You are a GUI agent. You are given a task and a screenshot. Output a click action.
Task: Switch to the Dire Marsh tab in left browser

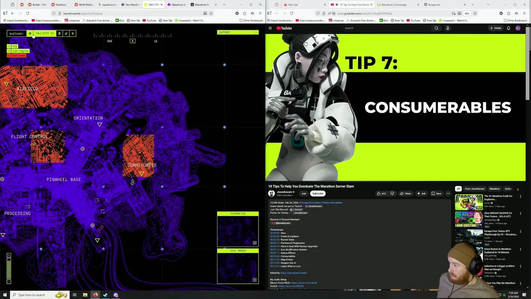tap(131, 5)
